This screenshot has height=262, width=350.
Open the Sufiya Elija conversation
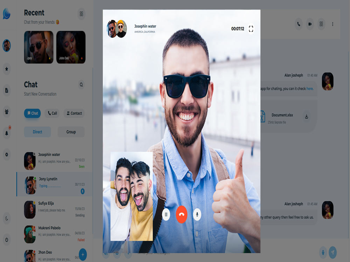pos(55,209)
